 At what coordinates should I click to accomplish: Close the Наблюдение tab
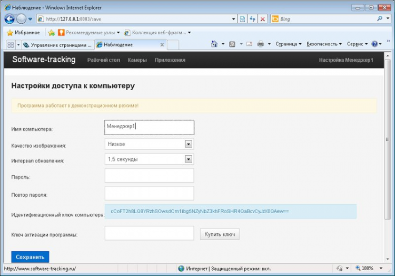pyautogui.click(x=162, y=45)
